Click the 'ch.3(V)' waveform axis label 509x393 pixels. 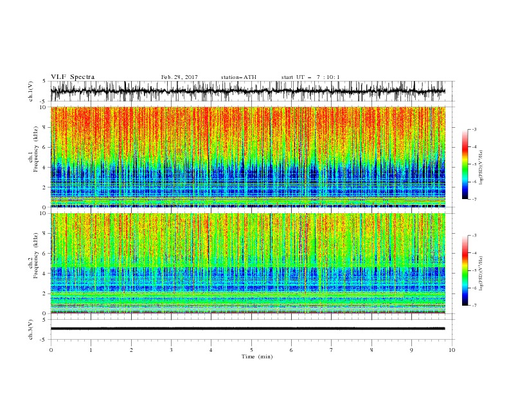[x=31, y=329]
